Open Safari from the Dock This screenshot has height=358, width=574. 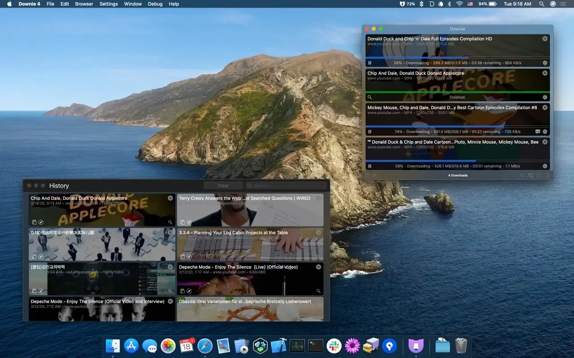(x=205, y=345)
